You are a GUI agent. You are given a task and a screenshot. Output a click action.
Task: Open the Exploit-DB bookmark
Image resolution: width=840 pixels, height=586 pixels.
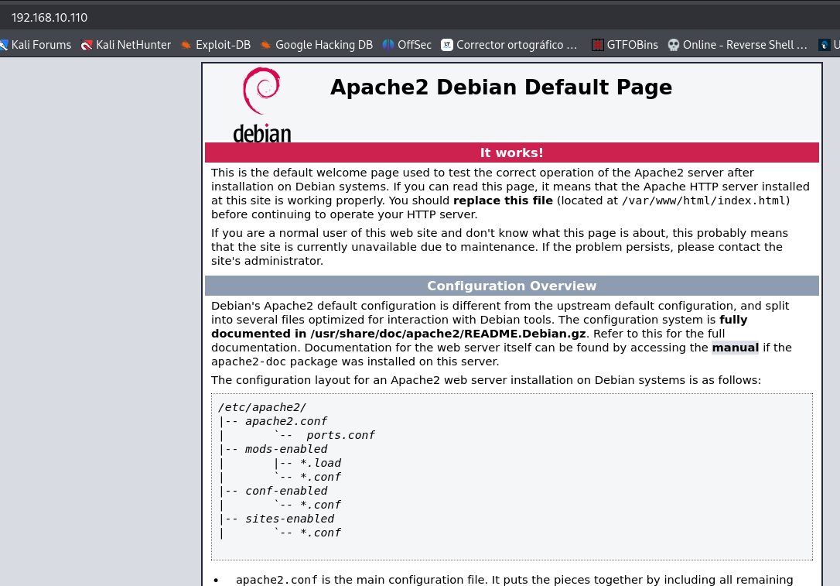click(216, 45)
